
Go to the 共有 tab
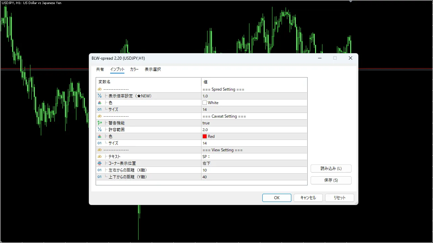click(x=100, y=69)
